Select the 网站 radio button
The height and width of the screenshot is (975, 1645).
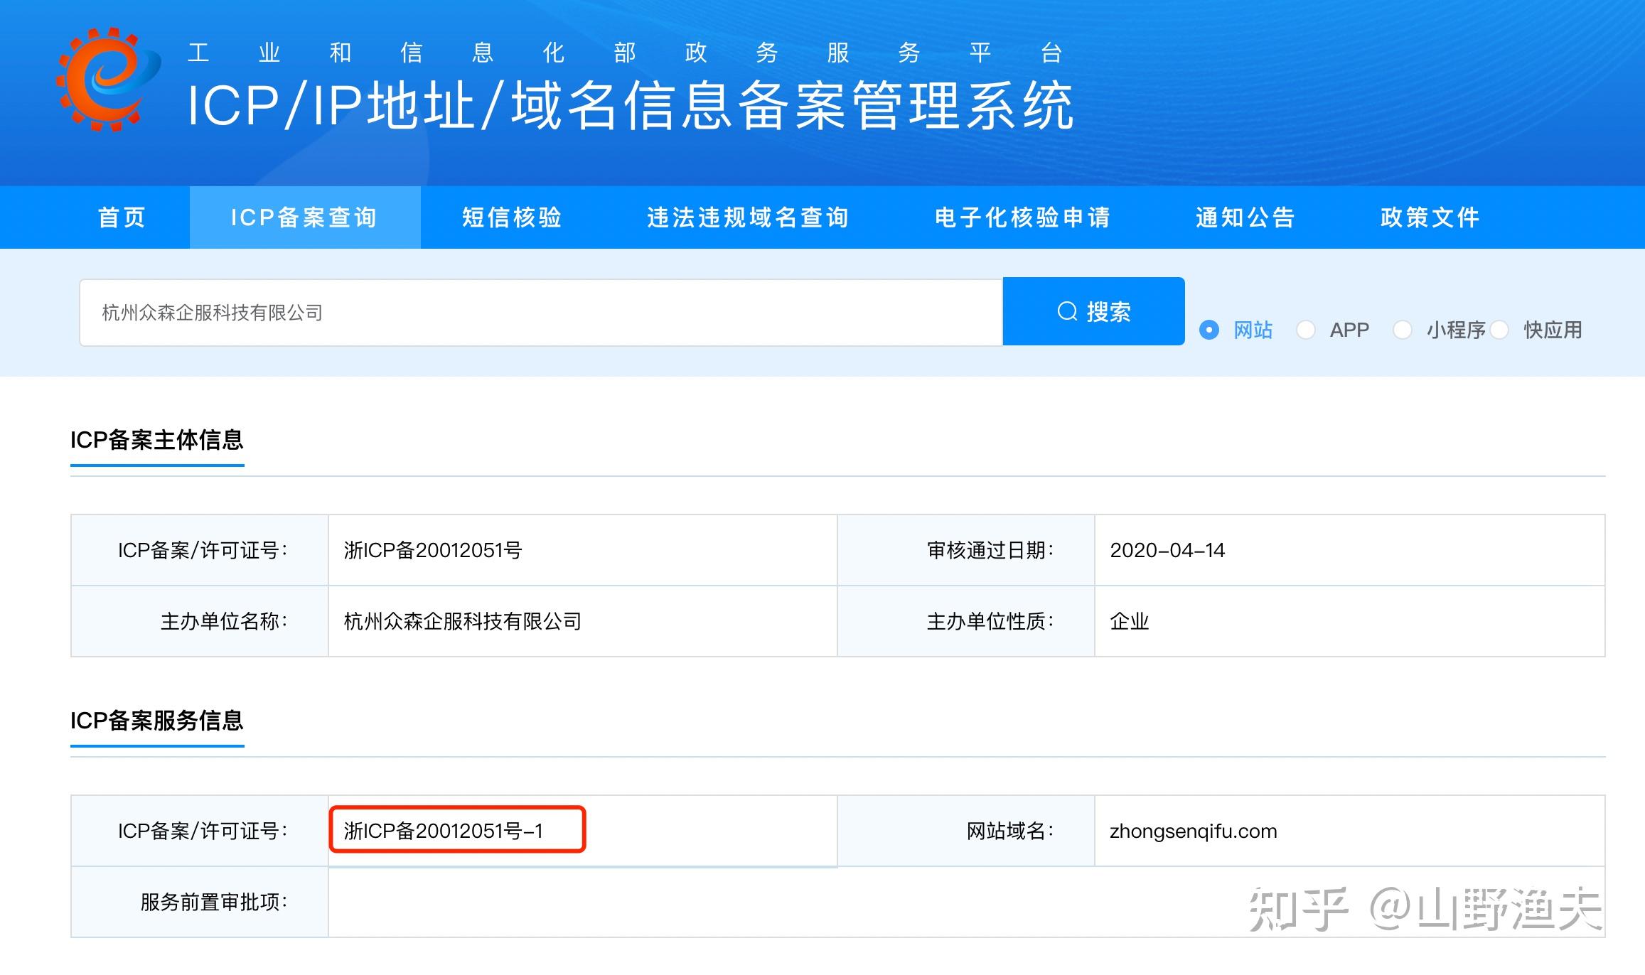tap(1209, 330)
